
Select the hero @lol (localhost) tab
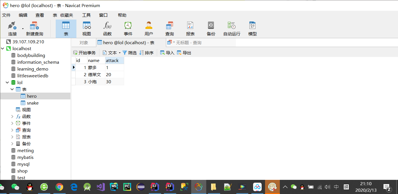[131, 43]
